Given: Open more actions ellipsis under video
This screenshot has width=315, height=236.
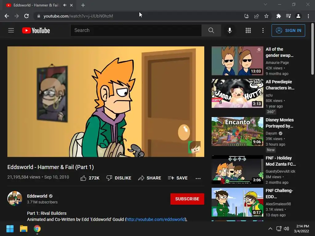Looking at the screenshot, I should coord(198,178).
